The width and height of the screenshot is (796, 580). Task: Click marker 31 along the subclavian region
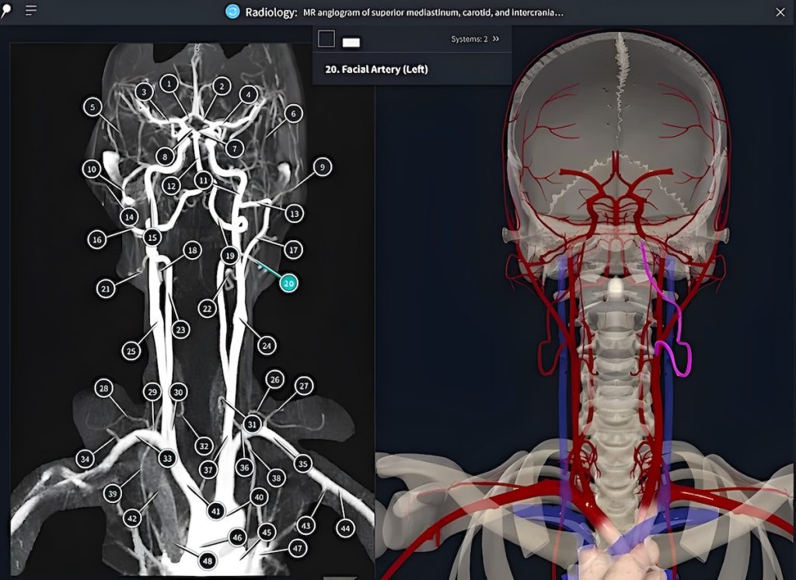click(252, 424)
